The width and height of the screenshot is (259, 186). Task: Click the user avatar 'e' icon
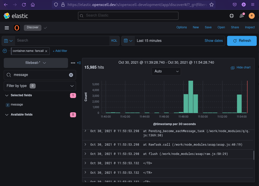pos(251,16)
